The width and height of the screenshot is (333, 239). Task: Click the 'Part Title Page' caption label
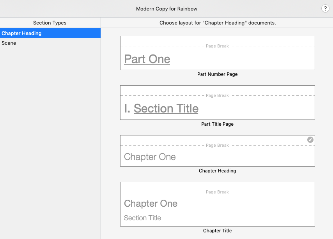click(x=218, y=124)
